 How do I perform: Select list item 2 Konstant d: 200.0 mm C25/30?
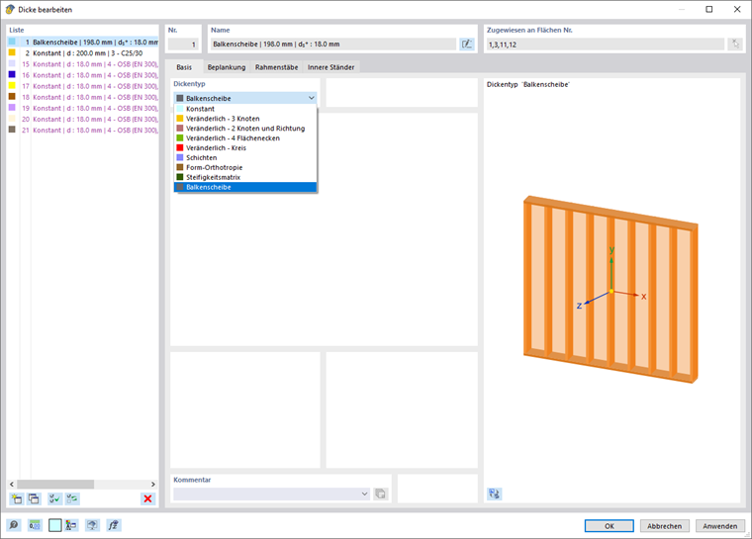83,53
